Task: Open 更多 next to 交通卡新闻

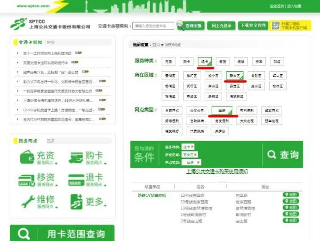Action: tap(51, 42)
